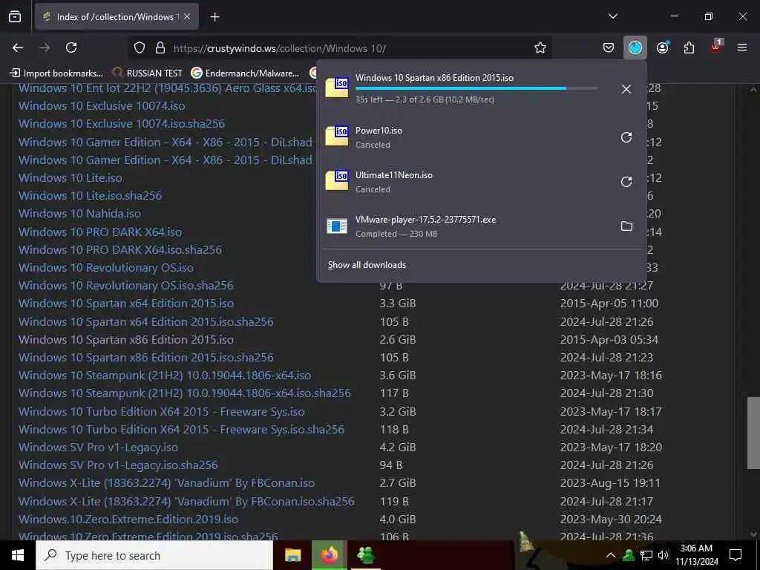List all tabs dropdown arrow
This screenshot has width=760, height=570.
coord(612,16)
